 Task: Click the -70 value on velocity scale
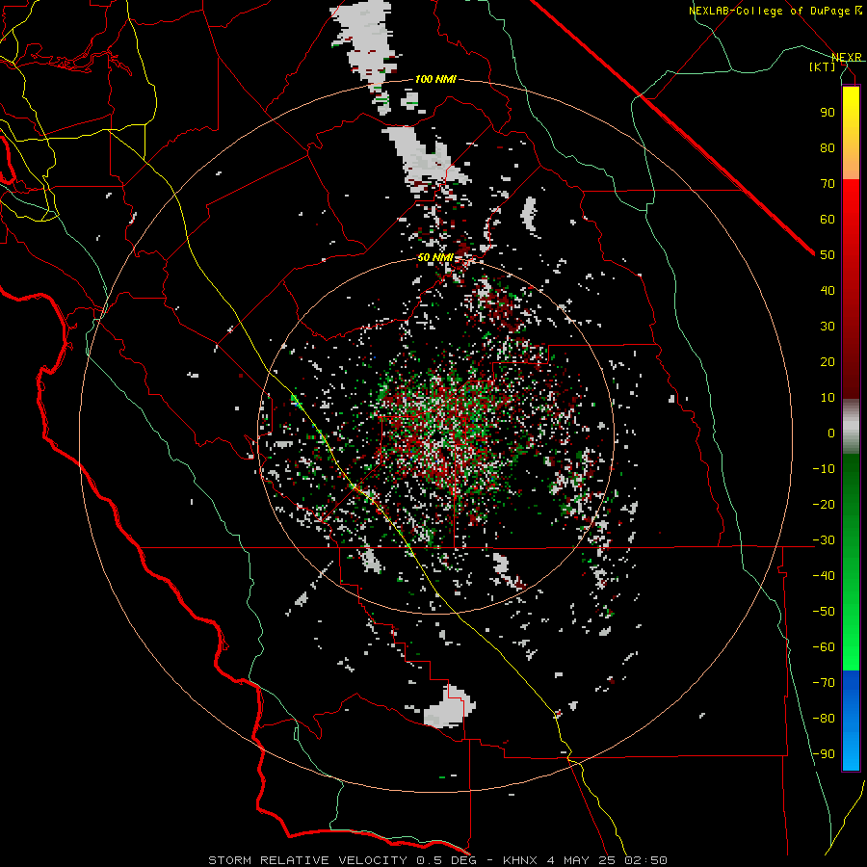(x=824, y=683)
